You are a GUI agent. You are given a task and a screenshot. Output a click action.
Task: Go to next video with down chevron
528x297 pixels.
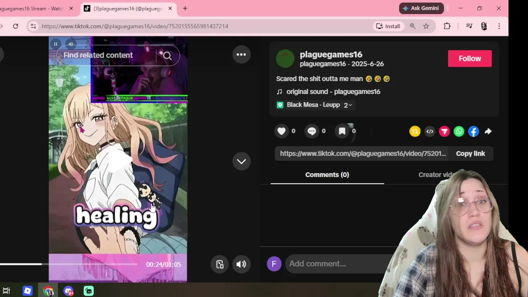tap(241, 161)
